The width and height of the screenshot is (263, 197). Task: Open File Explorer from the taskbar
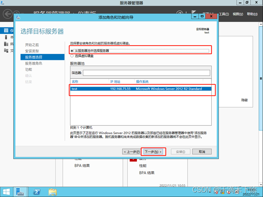(53, 192)
